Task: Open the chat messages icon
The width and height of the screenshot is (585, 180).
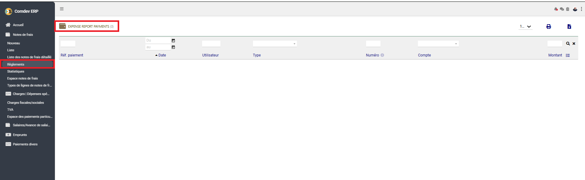Action: [562, 9]
